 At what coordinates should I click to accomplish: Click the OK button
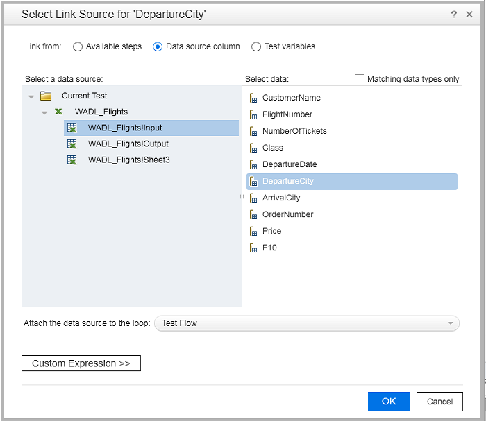pos(389,401)
